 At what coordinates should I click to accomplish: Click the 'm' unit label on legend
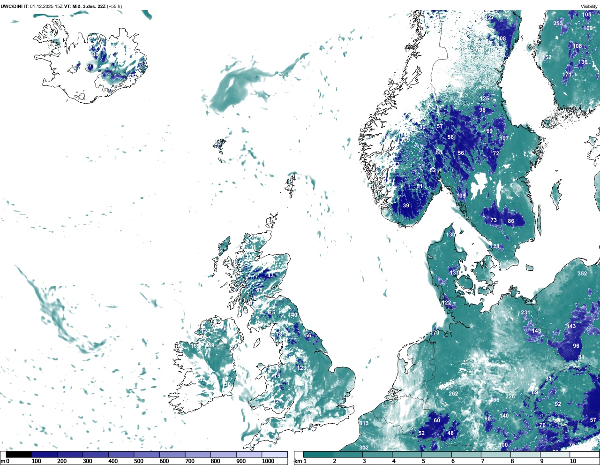(2, 461)
